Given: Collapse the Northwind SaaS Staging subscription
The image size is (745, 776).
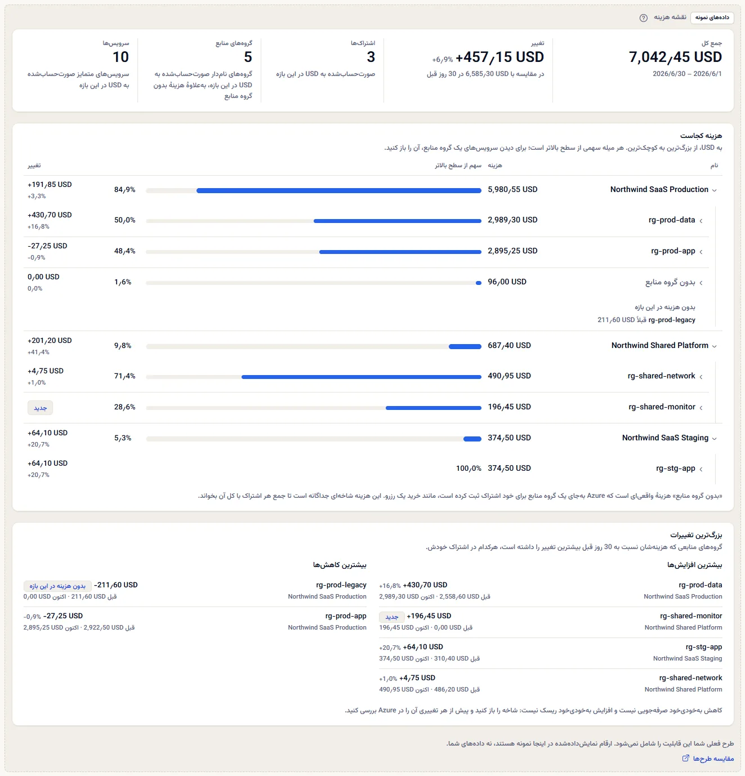Looking at the screenshot, I should coord(715,439).
